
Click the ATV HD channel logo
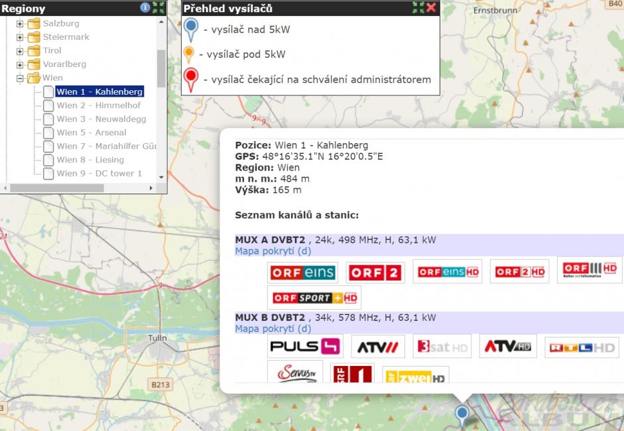pos(508,346)
